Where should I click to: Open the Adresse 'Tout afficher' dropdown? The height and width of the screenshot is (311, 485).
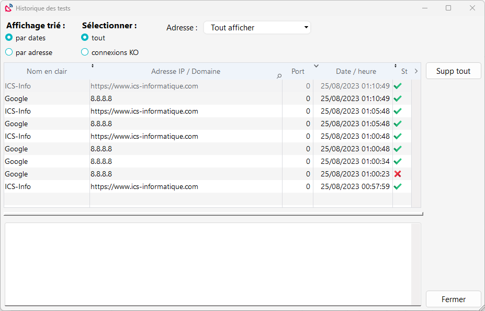point(257,28)
